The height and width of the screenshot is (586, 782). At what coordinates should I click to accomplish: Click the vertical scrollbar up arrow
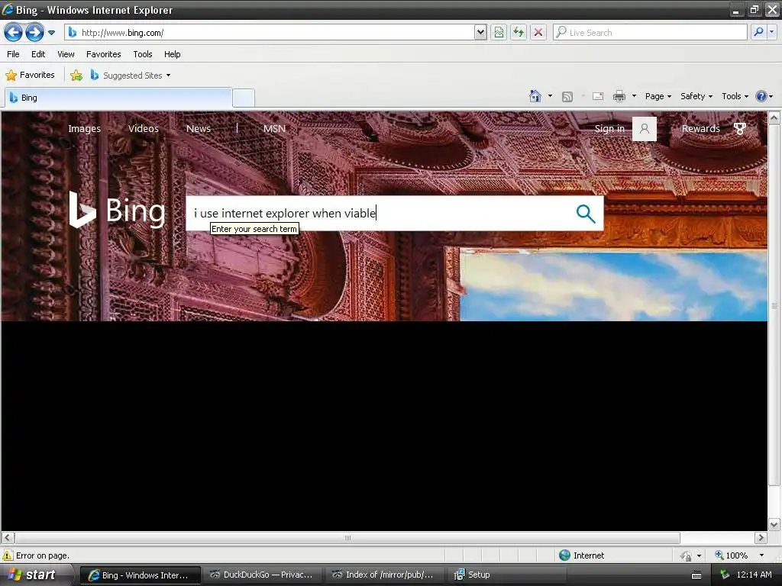point(774,118)
